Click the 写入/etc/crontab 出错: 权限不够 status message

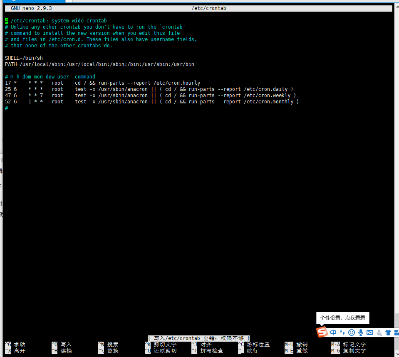pos(199,338)
